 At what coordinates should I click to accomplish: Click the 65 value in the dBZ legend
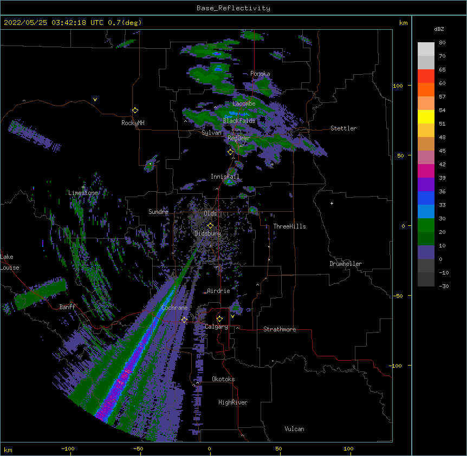[442, 69]
